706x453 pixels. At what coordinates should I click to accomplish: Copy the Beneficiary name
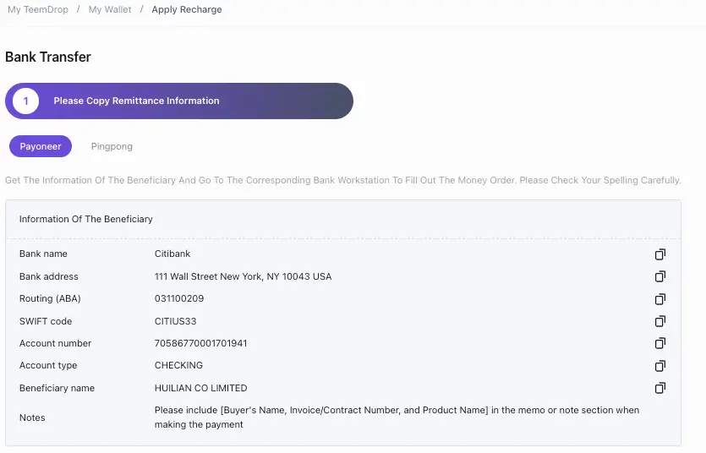pyautogui.click(x=660, y=388)
